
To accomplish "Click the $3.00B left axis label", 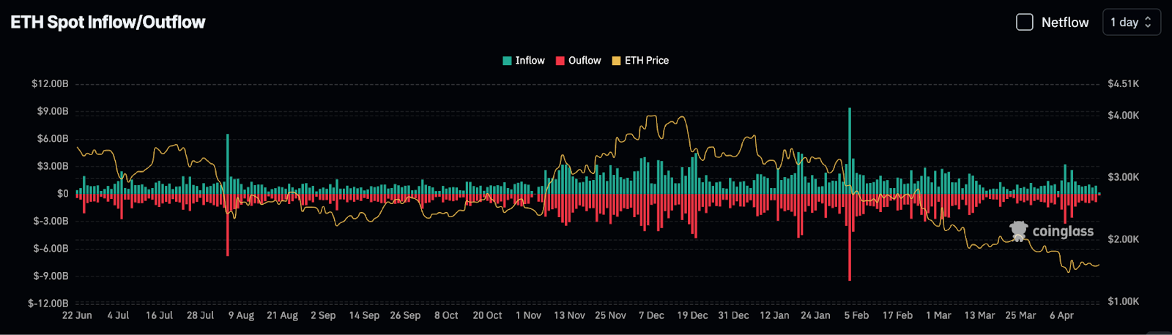I will pos(53,166).
